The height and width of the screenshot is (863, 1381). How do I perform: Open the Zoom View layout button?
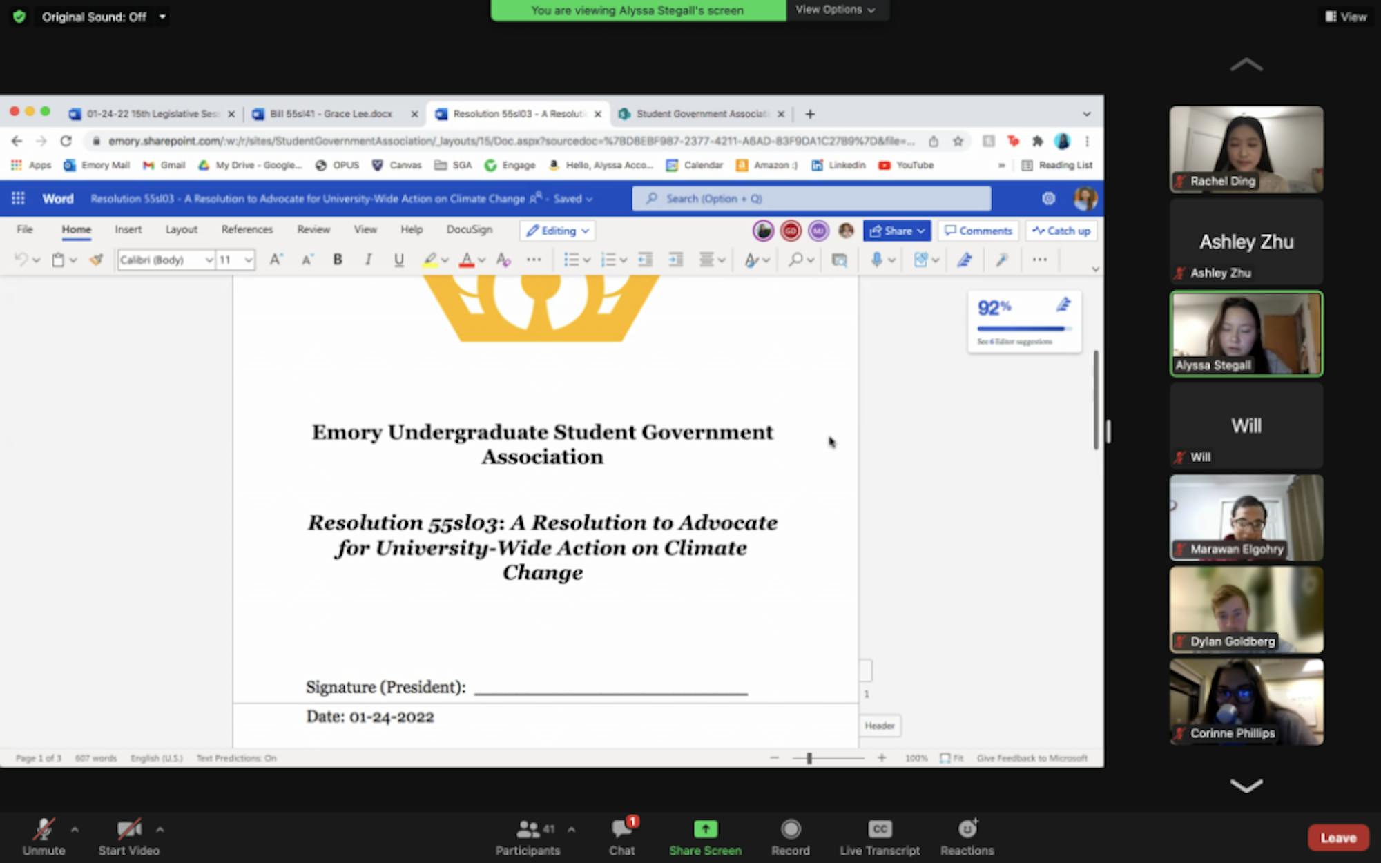pos(1345,17)
